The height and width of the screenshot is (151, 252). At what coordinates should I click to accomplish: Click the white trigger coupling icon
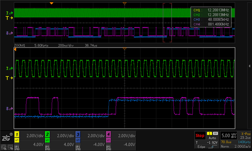click(x=215, y=133)
